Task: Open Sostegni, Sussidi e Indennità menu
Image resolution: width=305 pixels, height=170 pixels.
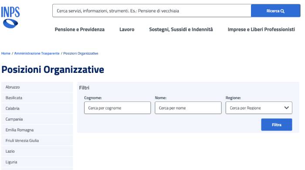Action: tap(181, 29)
